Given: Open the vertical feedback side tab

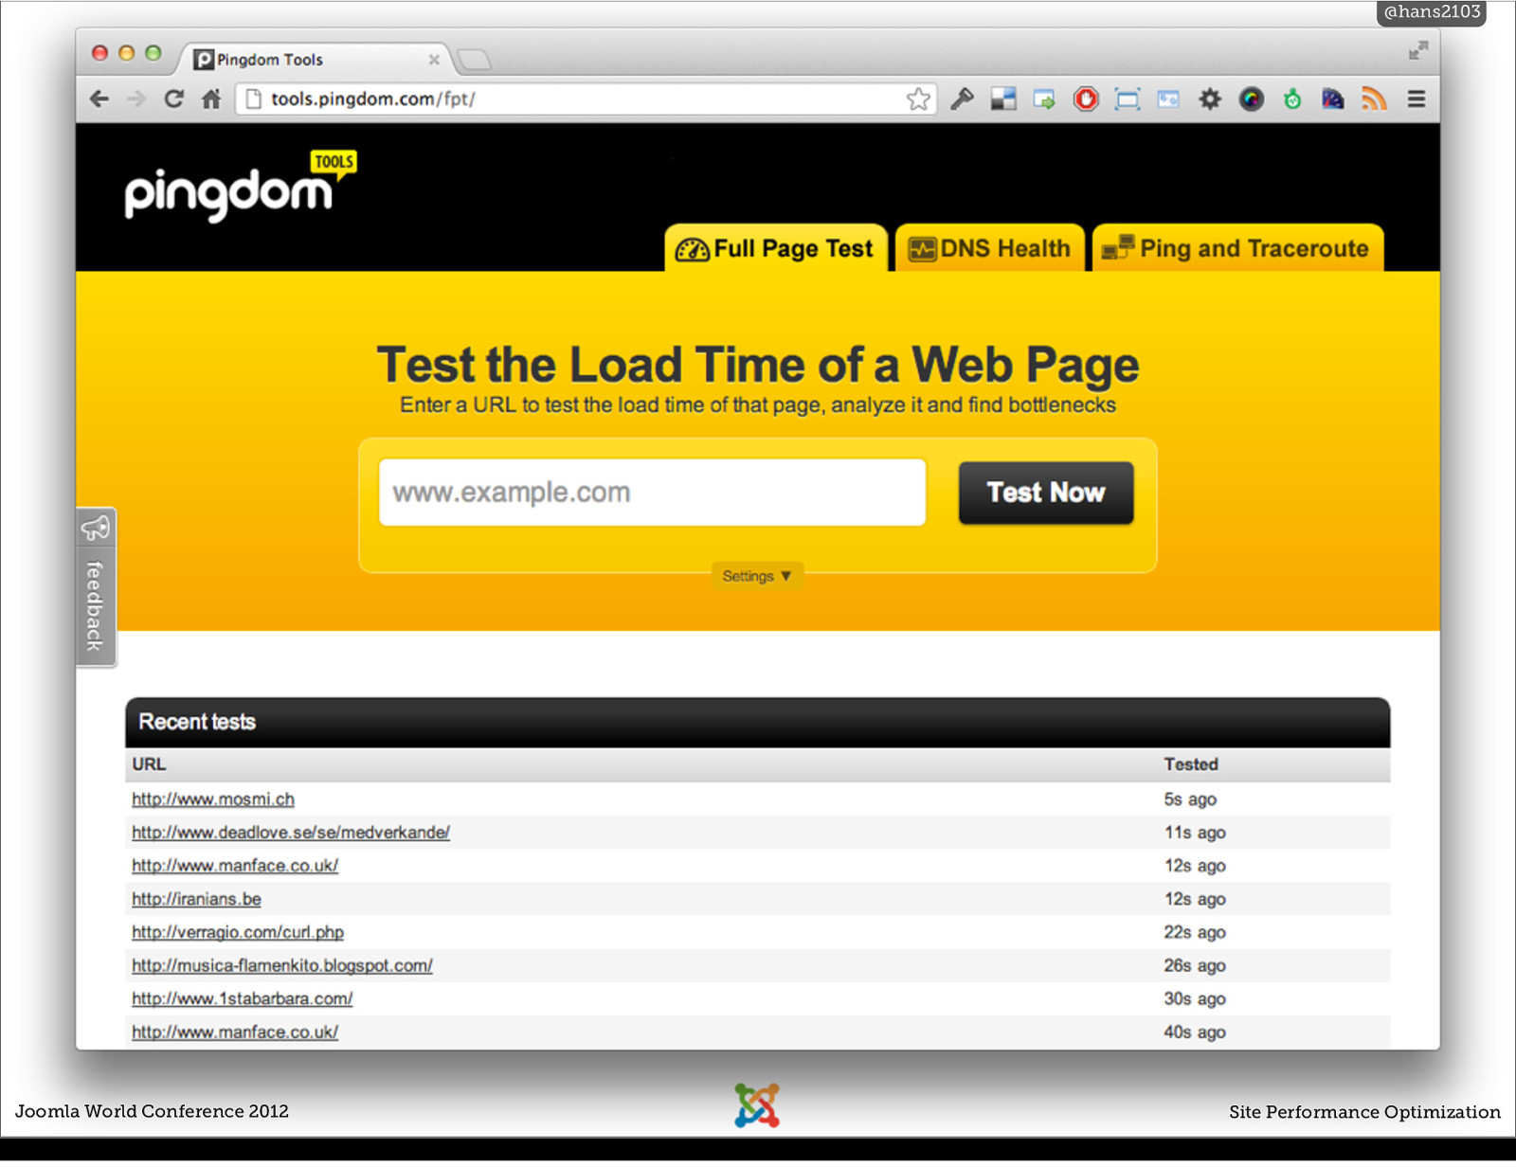Looking at the screenshot, I should click(x=96, y=587).
